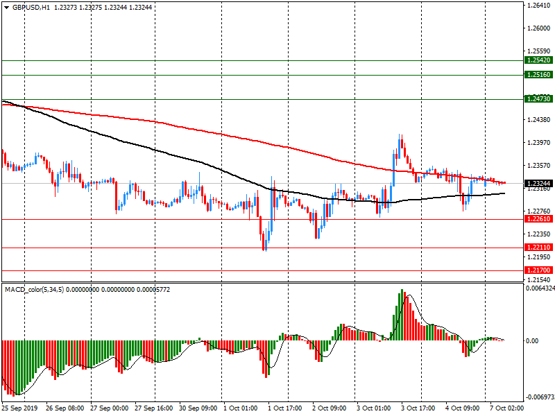This screenshot has width=555, height=416.
Task: Select the 3 Oct 17:00 time label
Action: 418,409
